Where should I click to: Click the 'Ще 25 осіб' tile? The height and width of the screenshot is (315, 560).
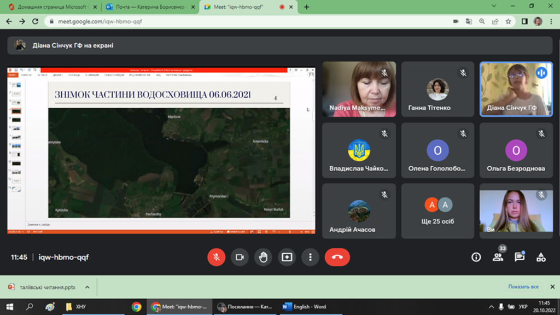pos(437,211)
